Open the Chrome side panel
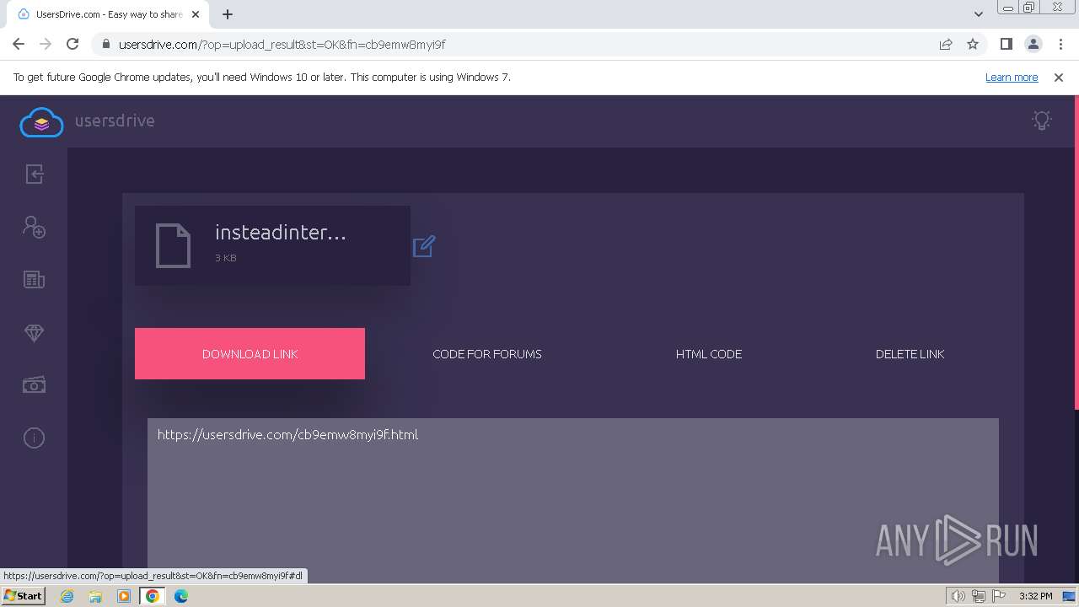Screen dimensions: 1079x607 [1006, 44]
